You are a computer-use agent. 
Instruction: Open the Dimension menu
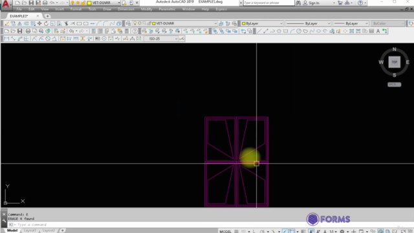tap(126, 9)
